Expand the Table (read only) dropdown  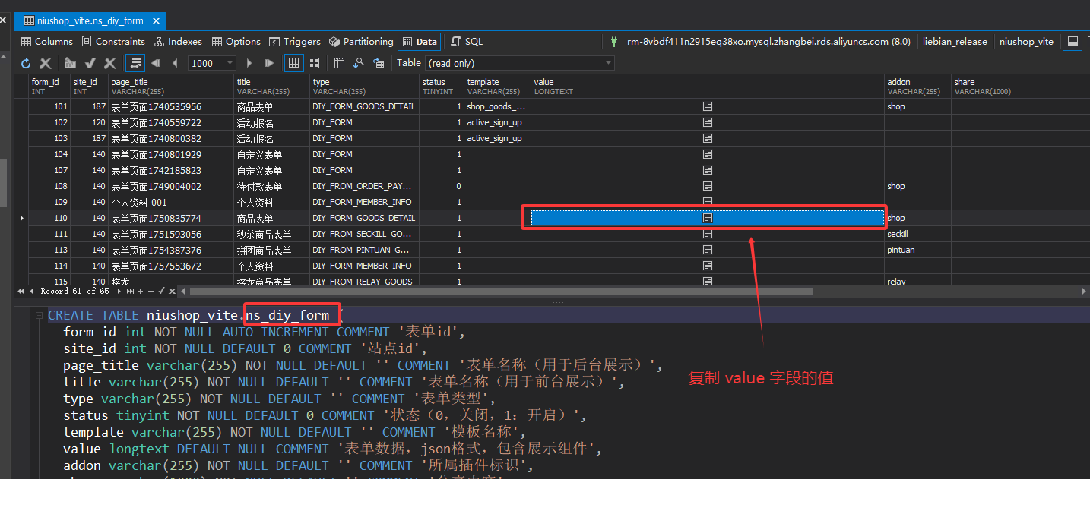608,63
